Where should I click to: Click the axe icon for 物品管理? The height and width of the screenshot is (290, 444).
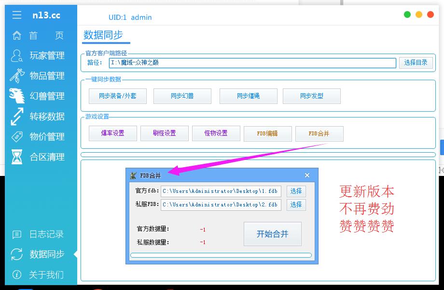click(17, 76)
